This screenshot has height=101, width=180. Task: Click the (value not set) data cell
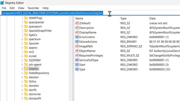pos(158,23)
